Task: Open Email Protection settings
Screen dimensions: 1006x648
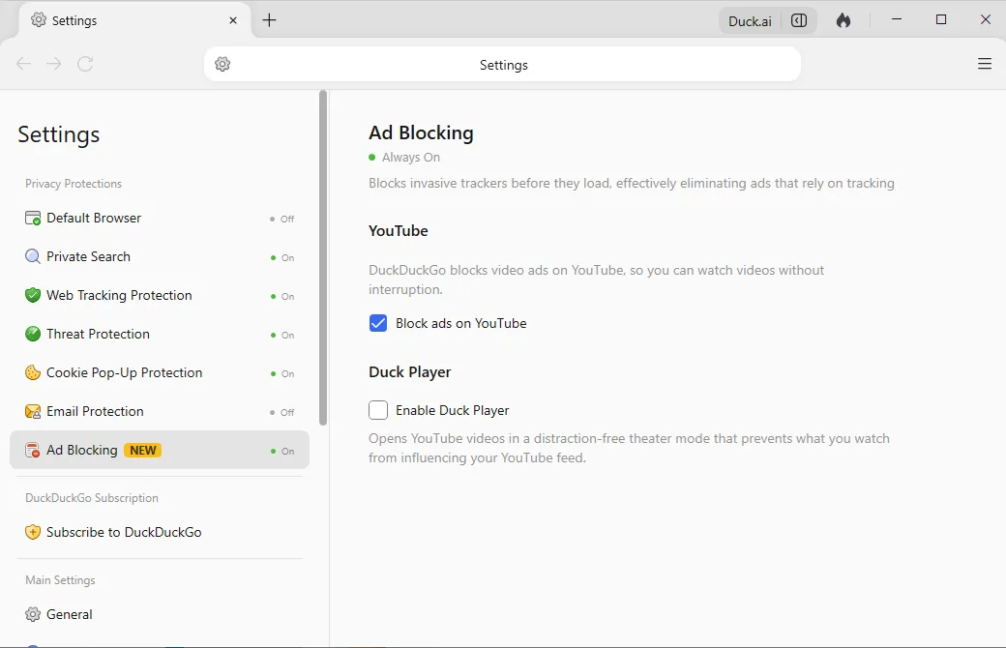Action: [x=159, y=411]
